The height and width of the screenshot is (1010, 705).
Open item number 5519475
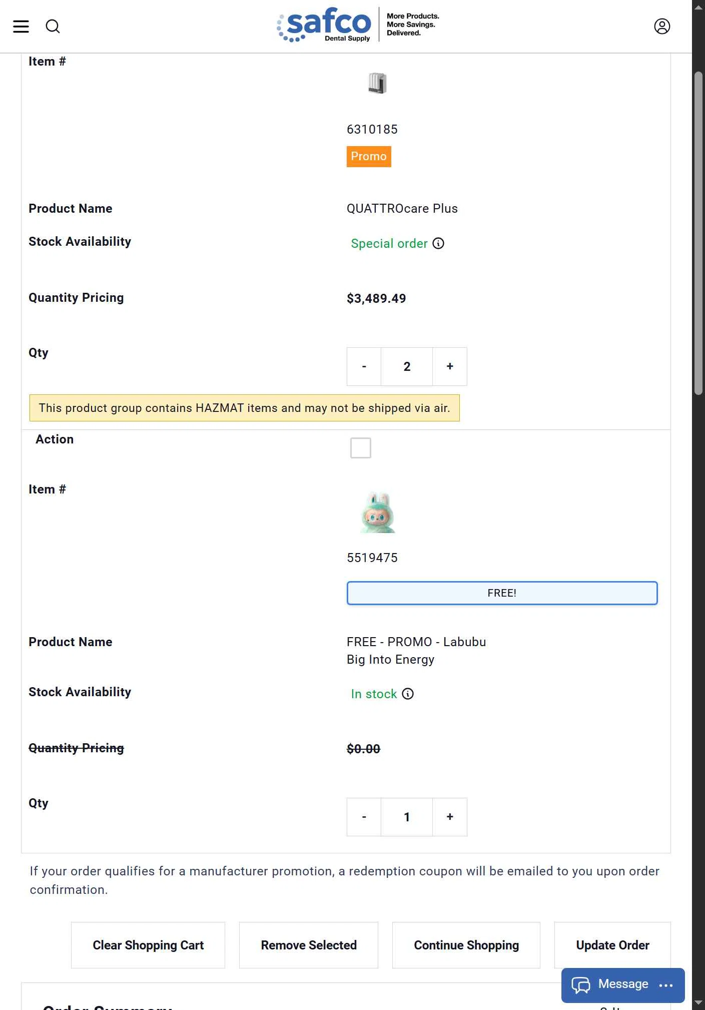coord(372,558)
